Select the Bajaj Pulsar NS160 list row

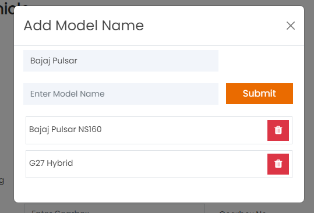click(x=159, y=130)
